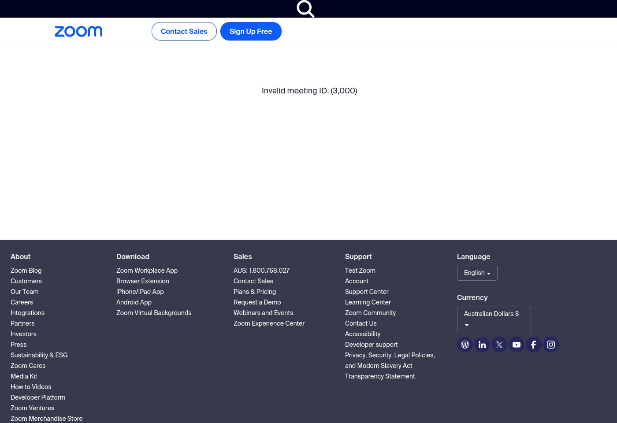Open the Zoom logo home link
The image size is (617, 423).
point(78,31)
